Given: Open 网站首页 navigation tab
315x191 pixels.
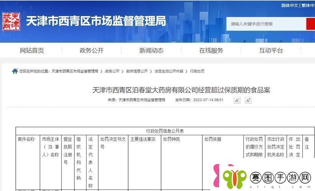Looking at the screenshot, I should point(32,50).
